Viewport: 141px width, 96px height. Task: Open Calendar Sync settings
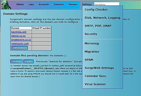click(96, 76)
